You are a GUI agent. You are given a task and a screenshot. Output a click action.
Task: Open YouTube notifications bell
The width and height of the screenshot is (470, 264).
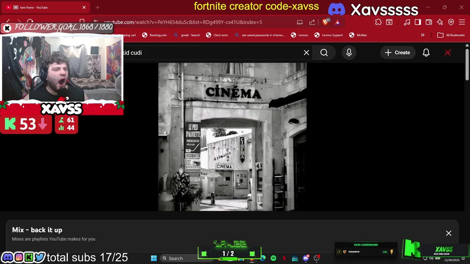(426, 52)
